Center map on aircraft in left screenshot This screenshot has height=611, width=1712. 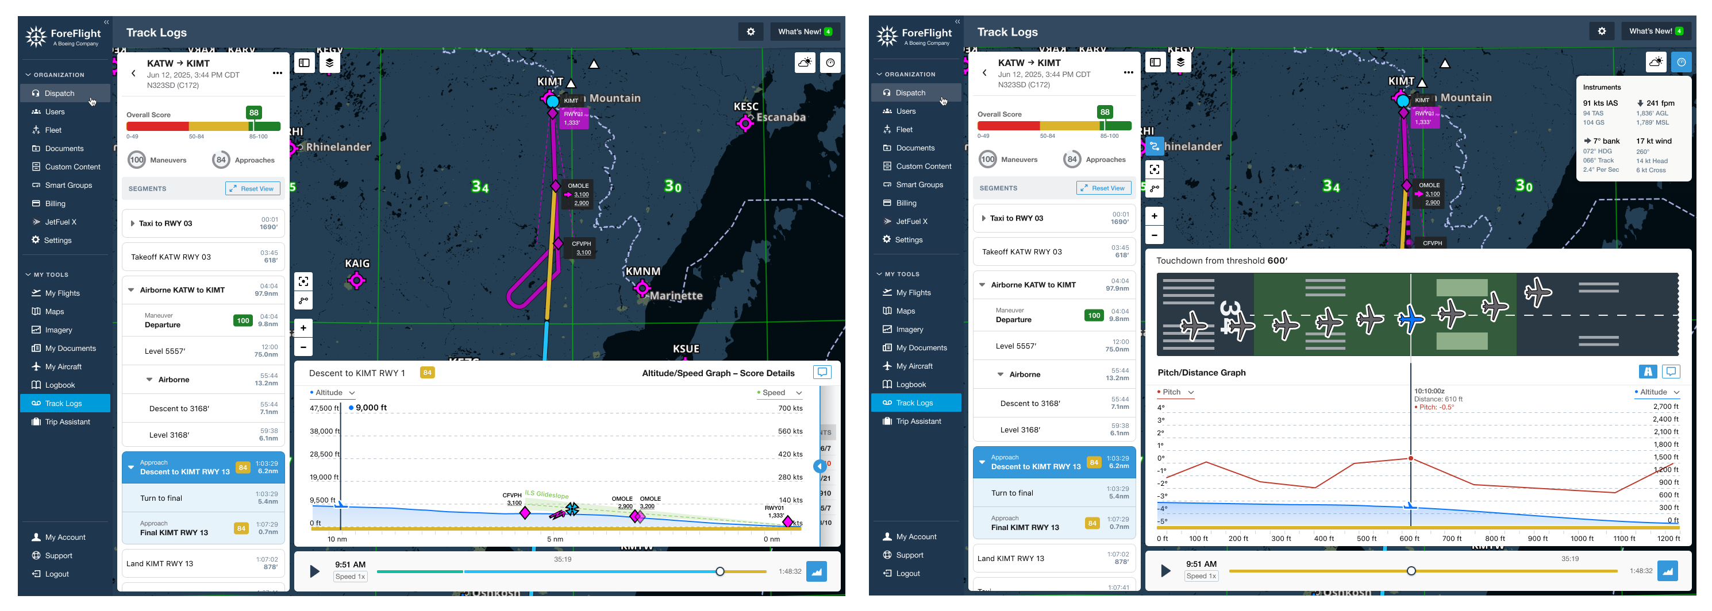303,281
